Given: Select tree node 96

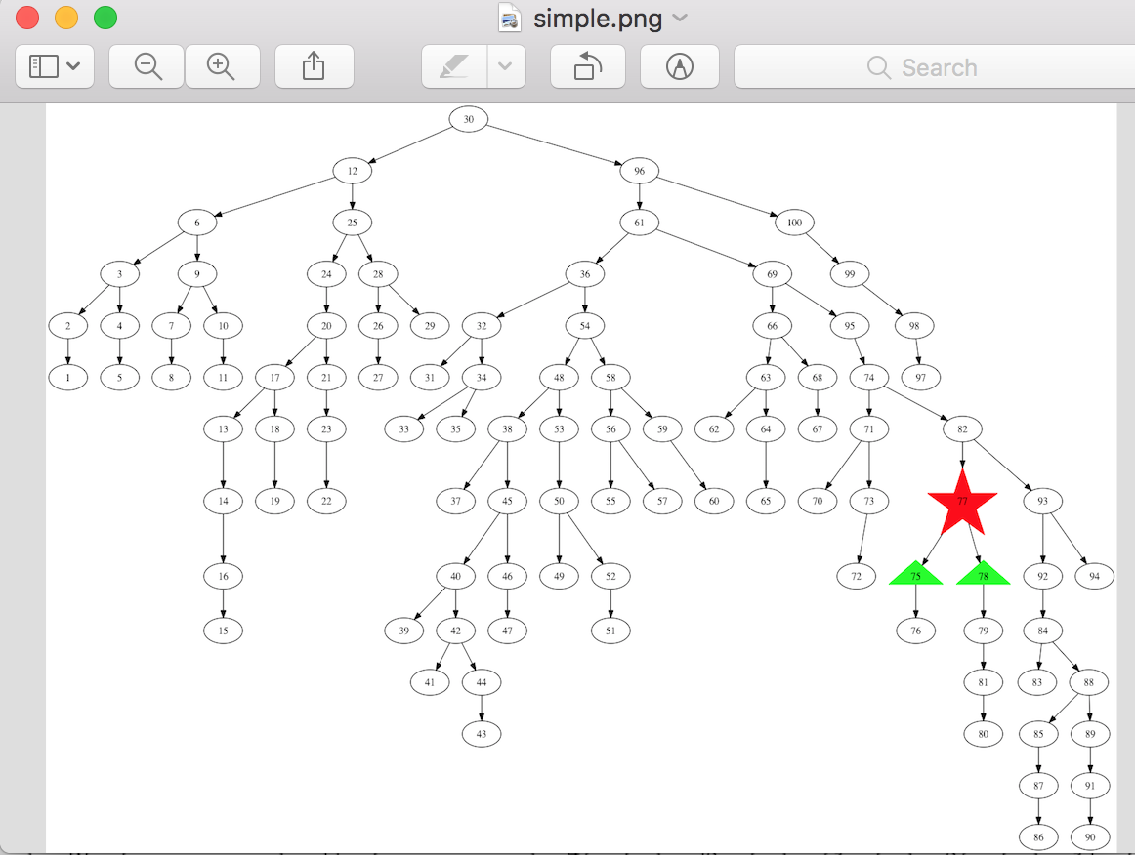Looking at the screenshot, I should tap(640, 171).
